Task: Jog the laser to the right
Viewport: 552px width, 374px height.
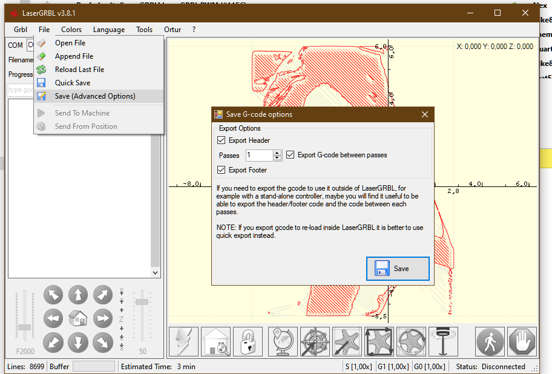Action: (x=103, y=319)
